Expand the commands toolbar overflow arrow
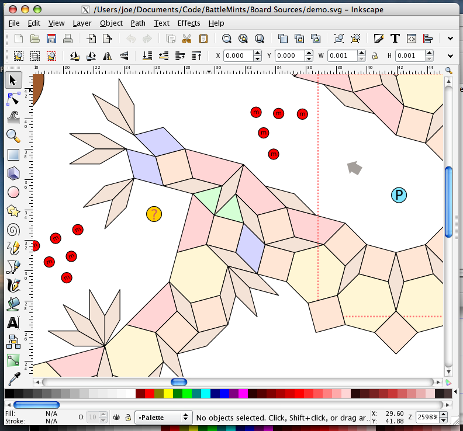 click(x=450, y=39)
